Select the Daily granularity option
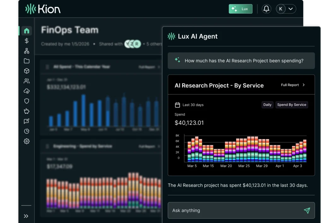The height and width of the screenshot is (223, 323). pos(267,105)
